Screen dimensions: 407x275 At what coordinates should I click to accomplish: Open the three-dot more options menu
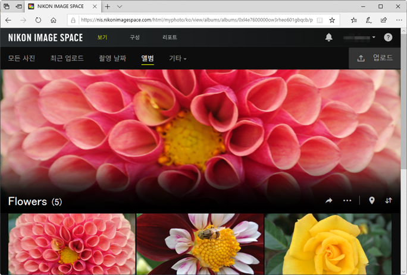pos(347,201)
